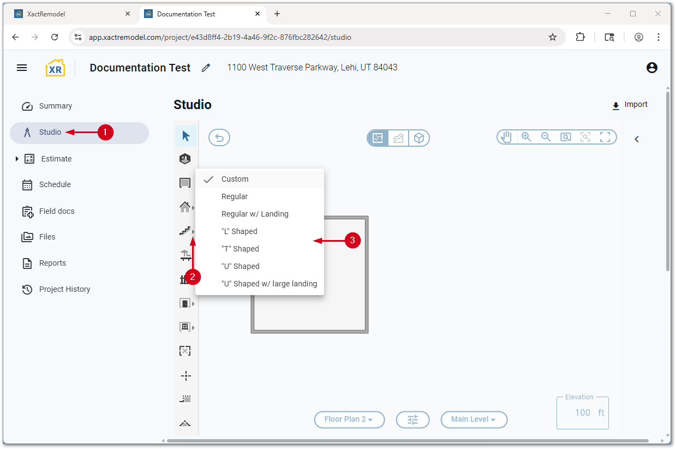Select the staircase tool icon
The height and width of the screenshot is (449, 676).
[186, 231]
